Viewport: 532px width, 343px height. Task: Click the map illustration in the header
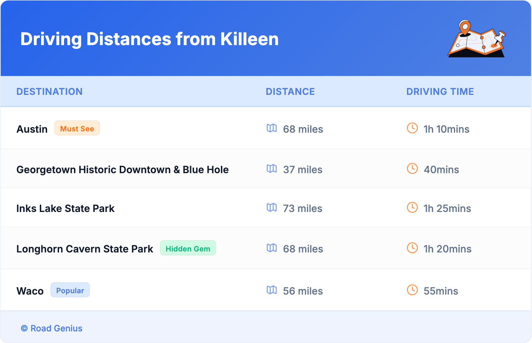click(477, 39)
